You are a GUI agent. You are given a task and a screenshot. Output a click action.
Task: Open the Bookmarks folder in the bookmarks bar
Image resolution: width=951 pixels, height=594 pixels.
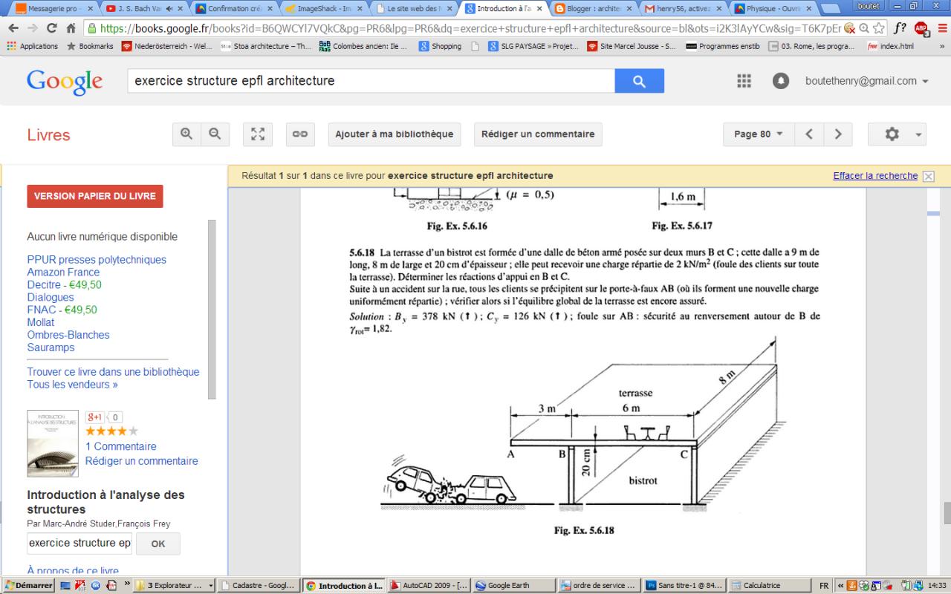pyautogui.click(x=90, y=46)
